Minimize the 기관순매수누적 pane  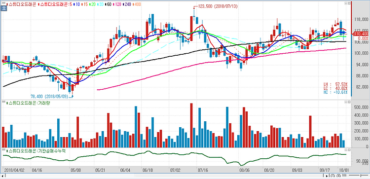click(346, 150)
